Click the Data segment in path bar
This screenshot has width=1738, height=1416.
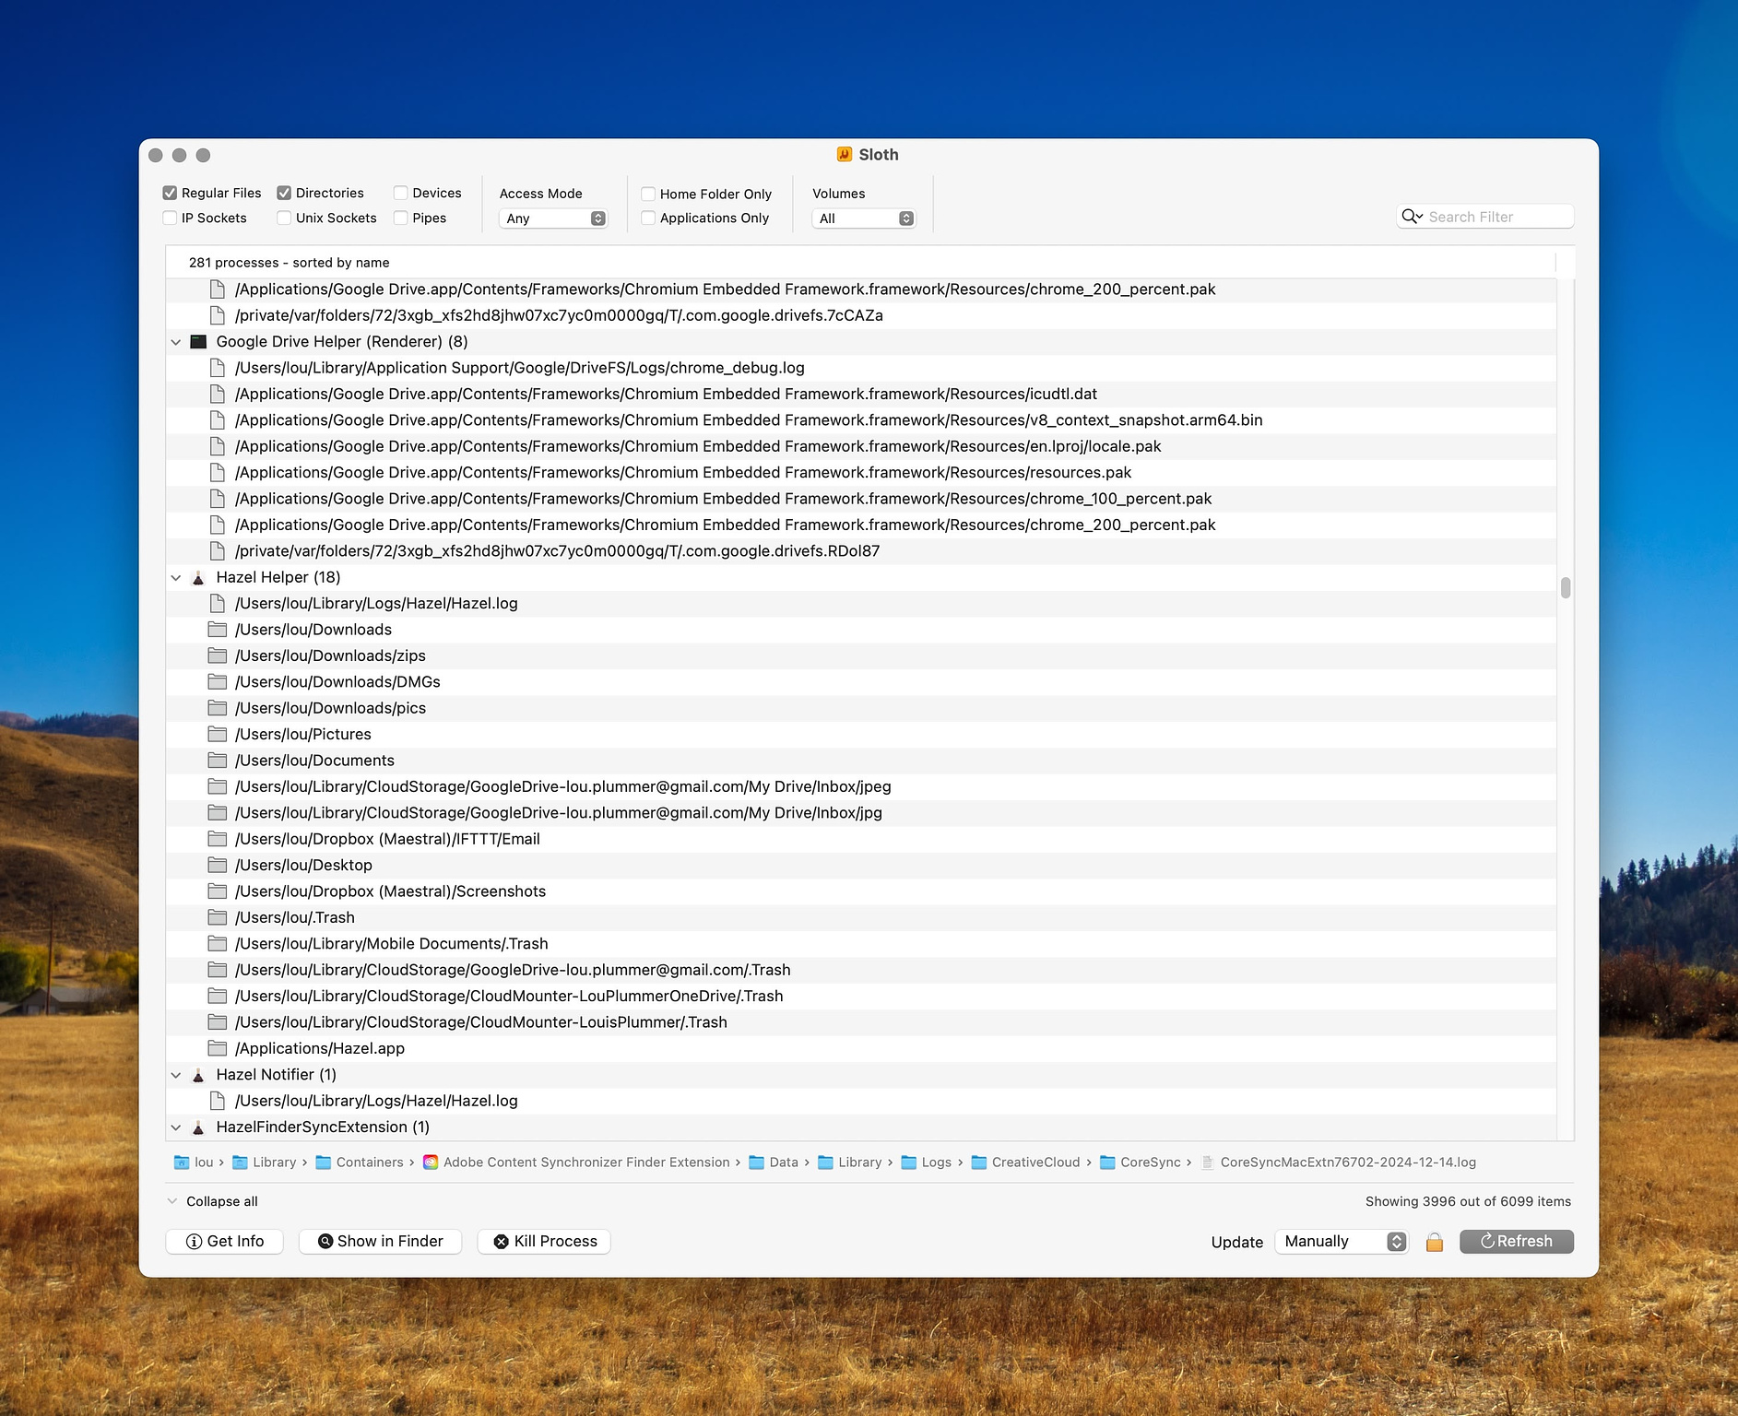click(774, 1162)
